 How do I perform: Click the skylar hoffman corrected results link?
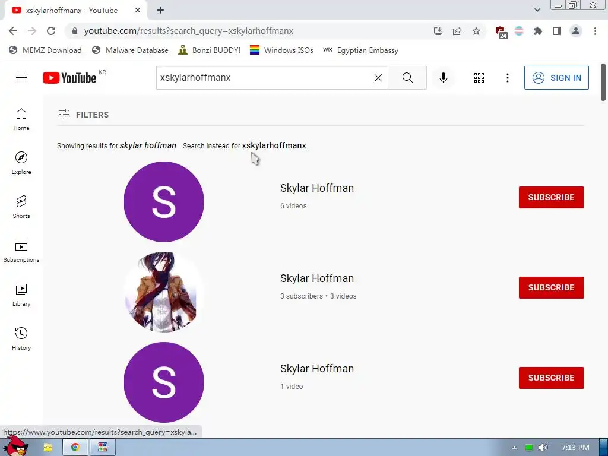pyautogui.click(x=148, y=146)
